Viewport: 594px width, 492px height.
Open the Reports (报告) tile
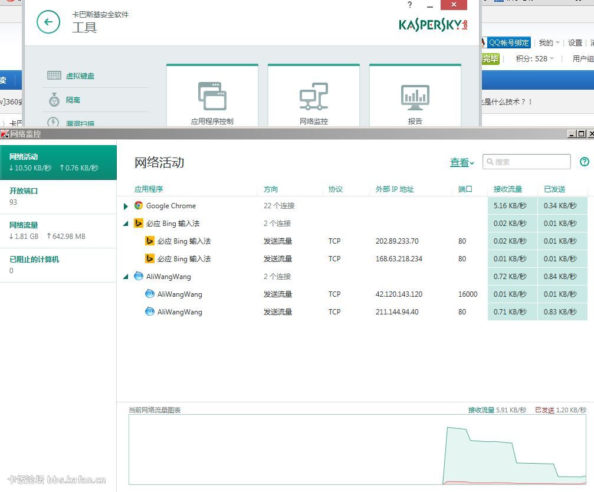coord(415,96)
